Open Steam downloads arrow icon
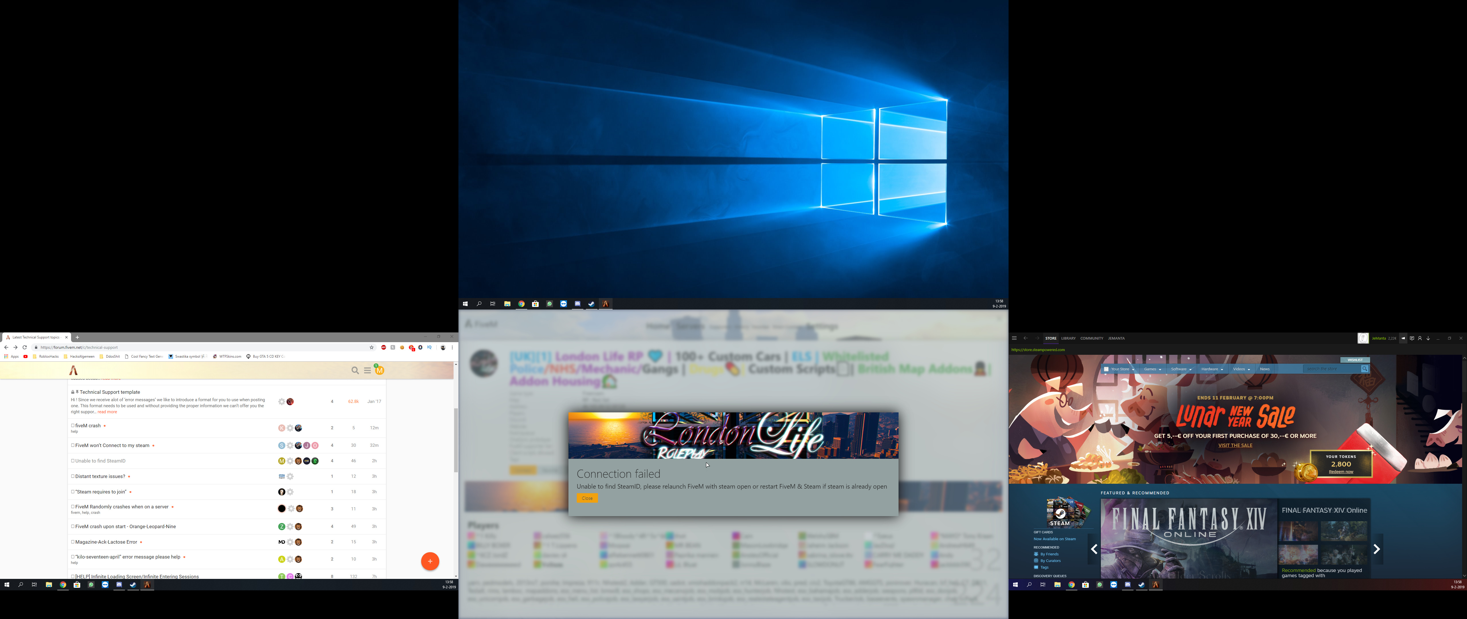 pos(1428,338)
